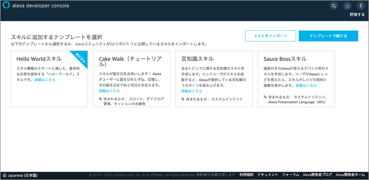Click 含まれるもの： カスタムインテント text in 豆知識 card
The width and height of the screenshot is (369, 180).
(x=214, y=99)
